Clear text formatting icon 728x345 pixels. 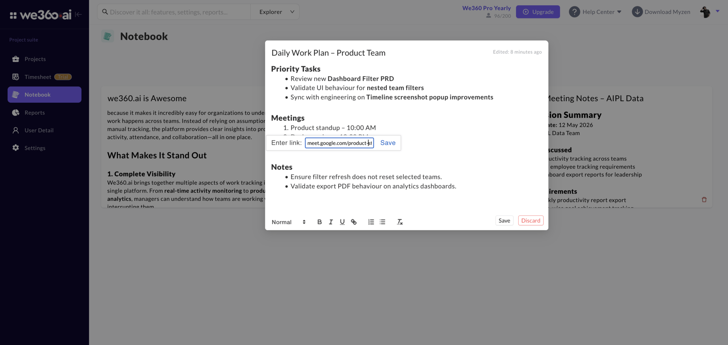click(400, 222)
